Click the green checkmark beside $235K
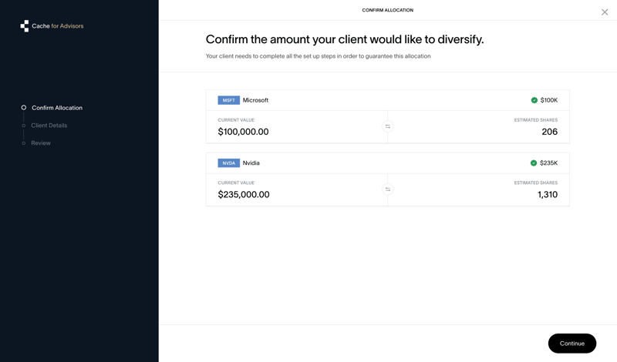Image resolution: width=617 pixels, height=362 pixels. tap(533, 163)
